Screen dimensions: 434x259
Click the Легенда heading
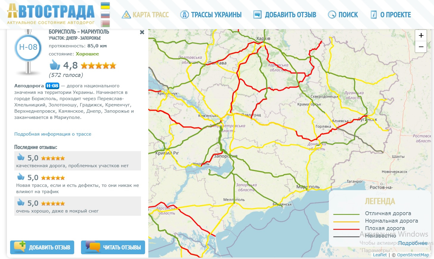pos(380,201)
